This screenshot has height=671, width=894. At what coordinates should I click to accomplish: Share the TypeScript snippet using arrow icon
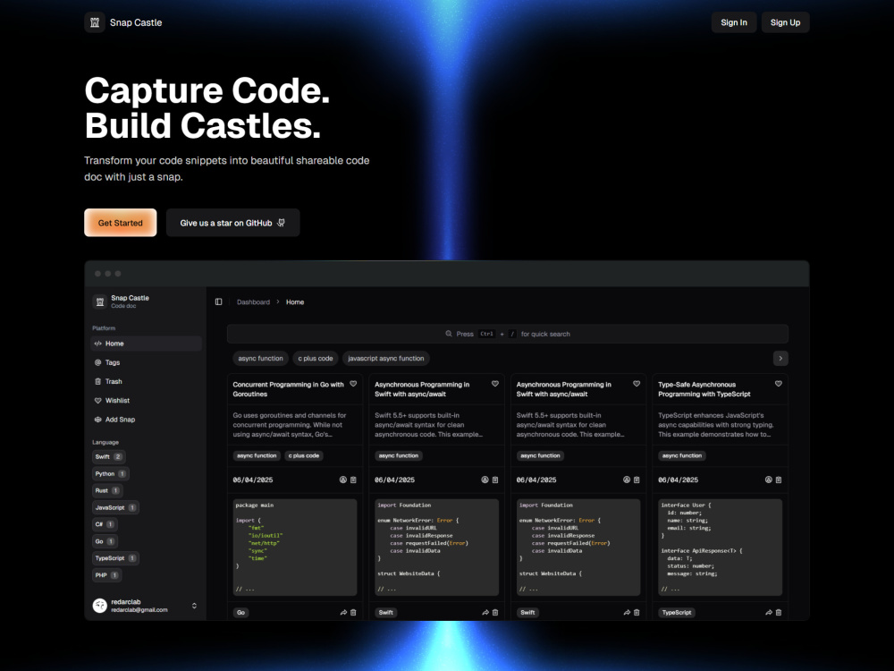coord(769,612)
